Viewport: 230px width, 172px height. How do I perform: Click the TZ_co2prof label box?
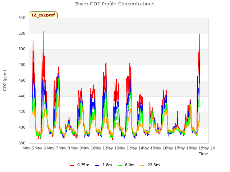(43, 15)
